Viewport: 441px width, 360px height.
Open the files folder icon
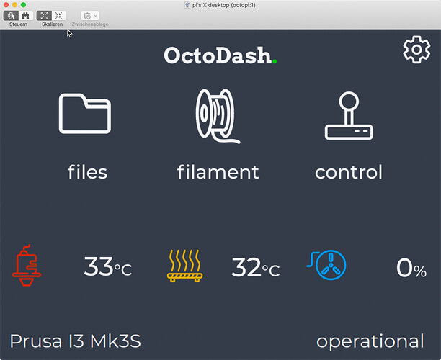coord(85,114)
